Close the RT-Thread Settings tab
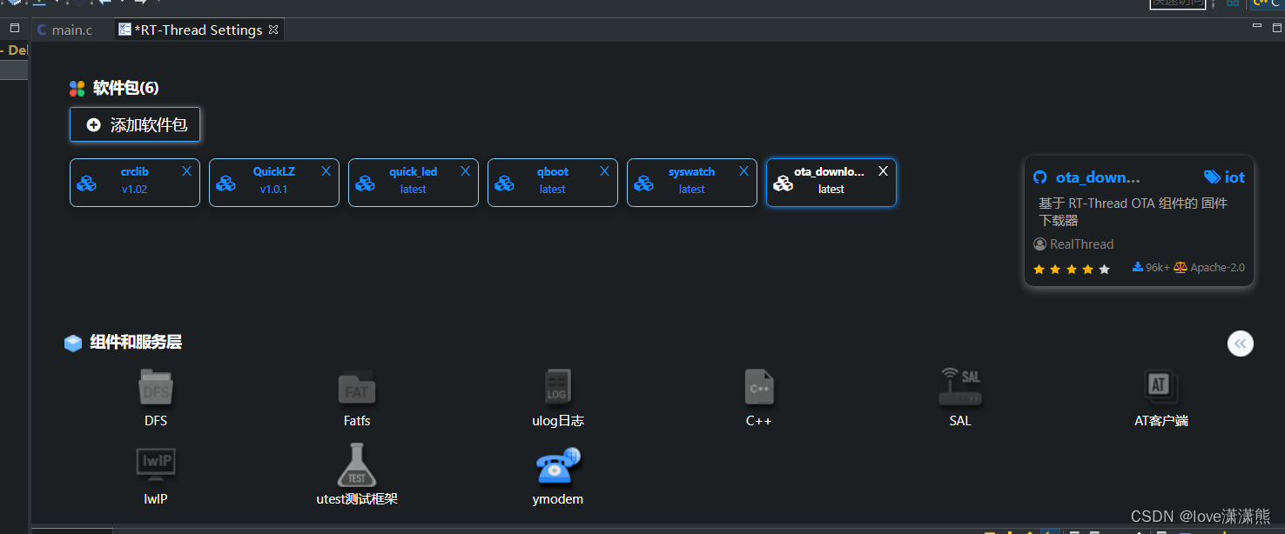Viewport: 1285px width, 534px height. [x=273, y=30]
